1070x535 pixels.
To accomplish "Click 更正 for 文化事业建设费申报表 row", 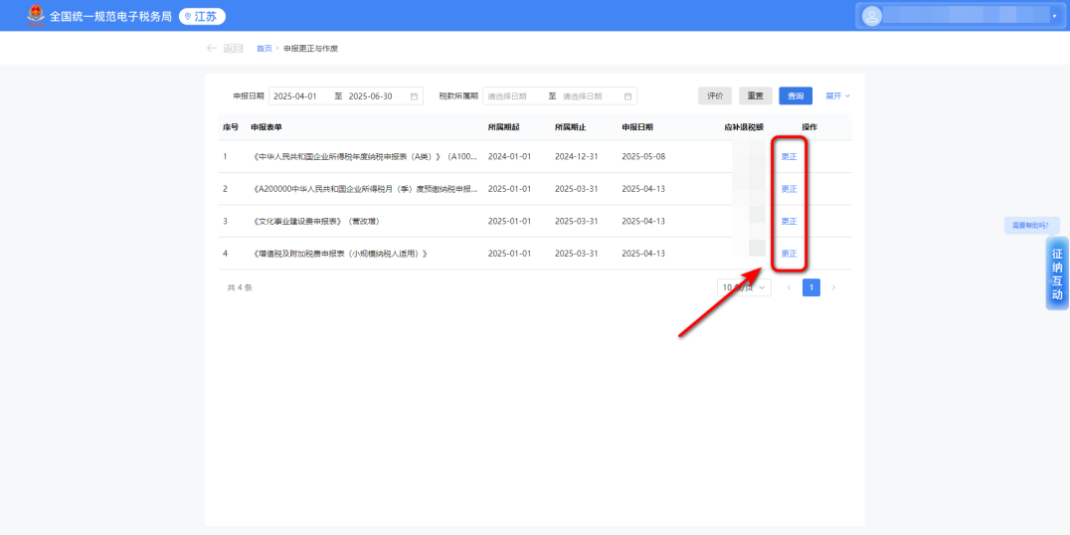I will pyautogui.click(x=789, y=221).
